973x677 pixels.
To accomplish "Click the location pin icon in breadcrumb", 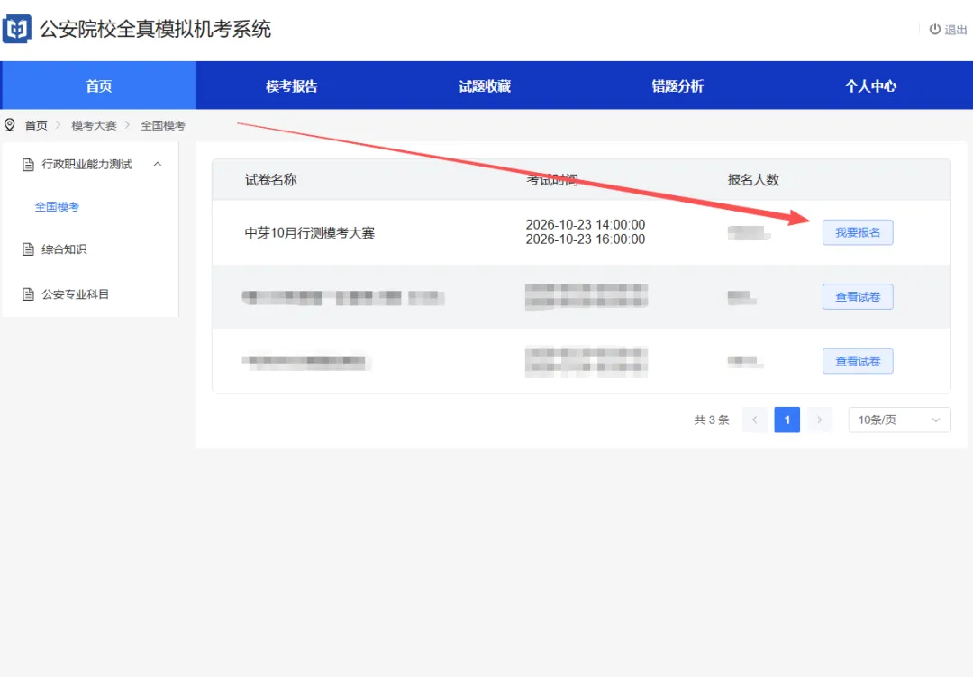I will click(x=9, y=125).
